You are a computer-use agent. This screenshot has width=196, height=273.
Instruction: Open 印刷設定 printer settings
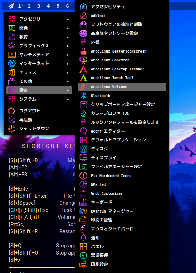pos(122,264)
